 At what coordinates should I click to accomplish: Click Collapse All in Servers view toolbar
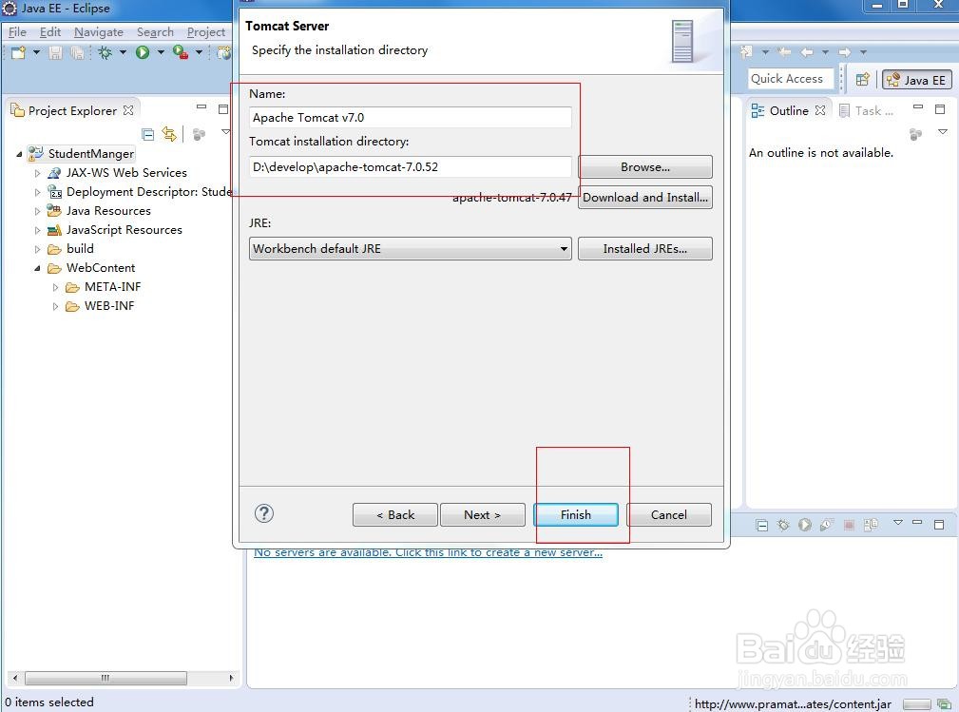click(761, 525)
